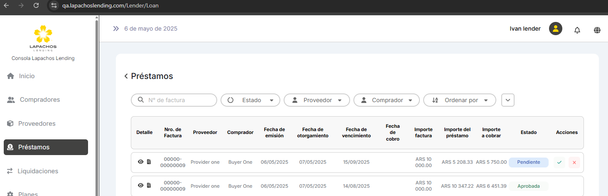Expand more filters with chevron button
This screenshot has width=608, height=196.
pos(507,100)
